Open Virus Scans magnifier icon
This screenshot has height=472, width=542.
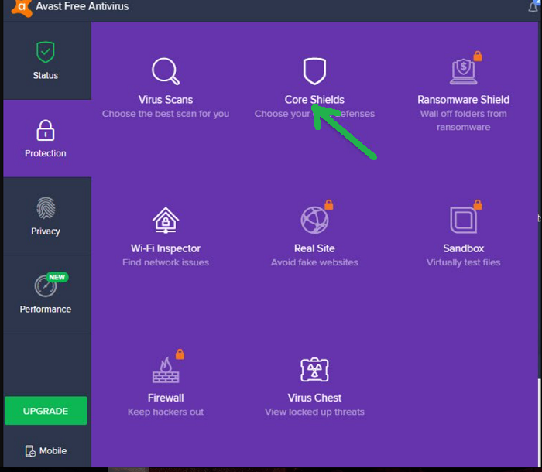coord(165,71)
